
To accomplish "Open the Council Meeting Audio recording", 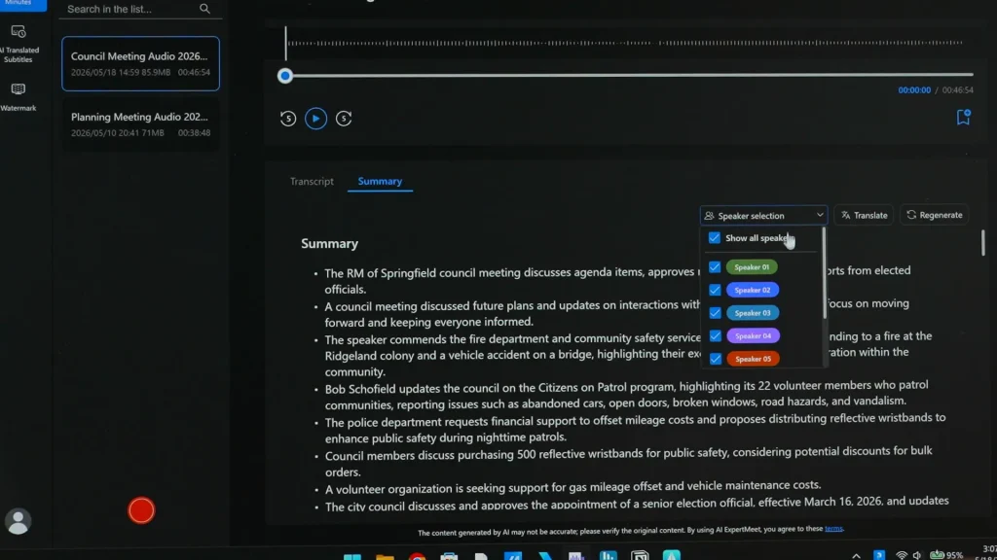I will pos(140,63).
